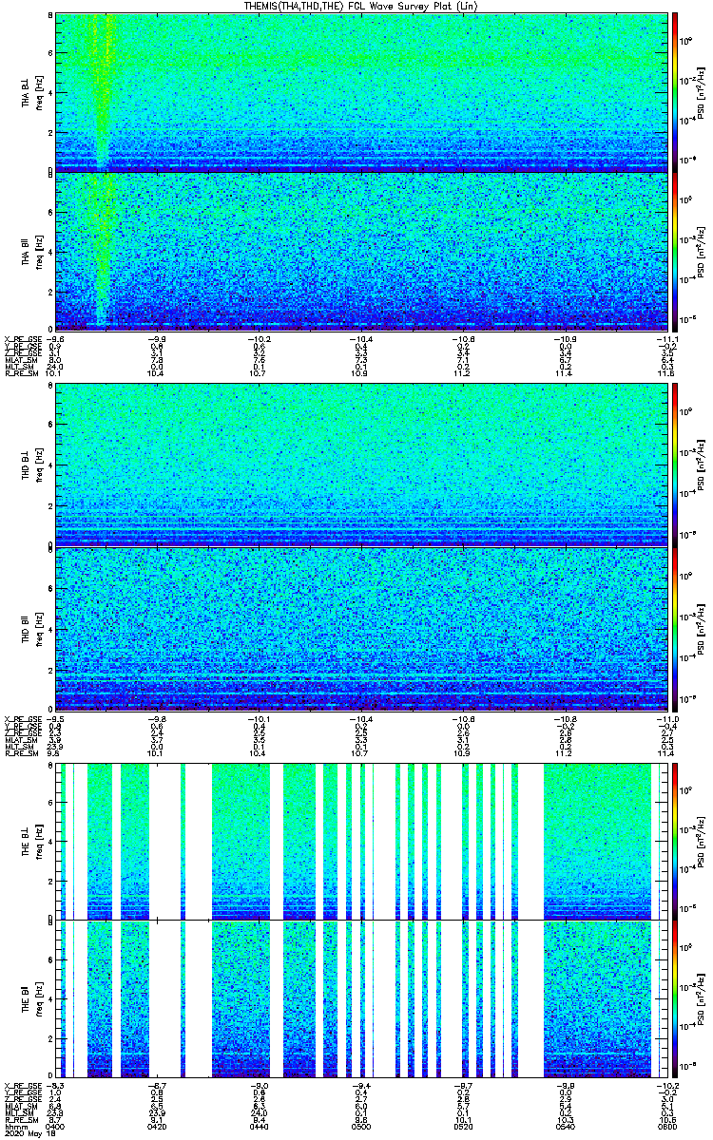This screenshot has width=713, height=1140.
Task: Click the PSD color bar beside THD BII
Action: pyautogui.click(x=675, y=628)
